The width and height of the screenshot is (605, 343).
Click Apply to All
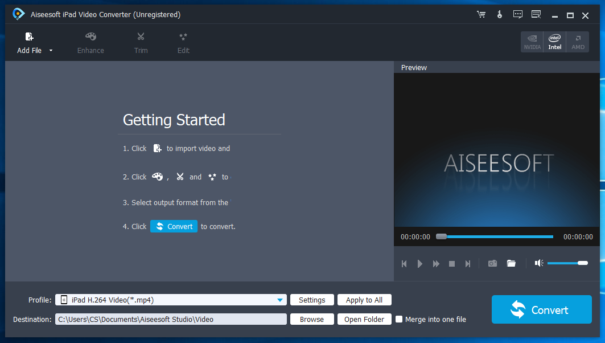(x=364, y=300)
